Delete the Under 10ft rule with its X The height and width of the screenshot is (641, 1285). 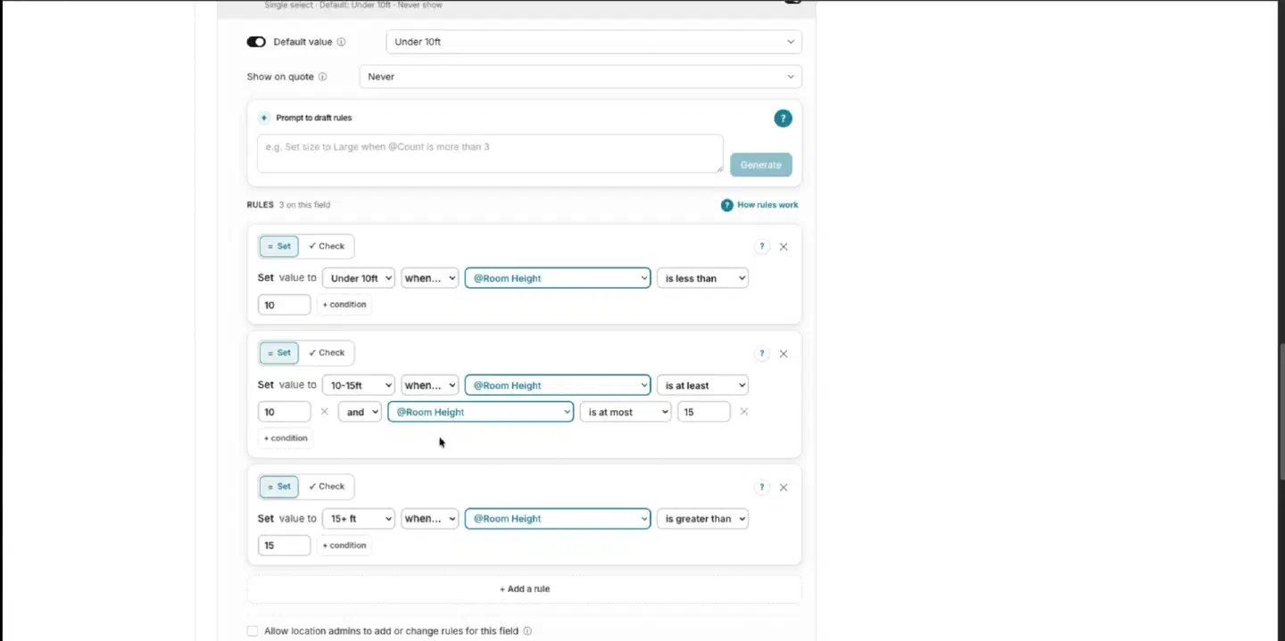[x=783, y=247]
